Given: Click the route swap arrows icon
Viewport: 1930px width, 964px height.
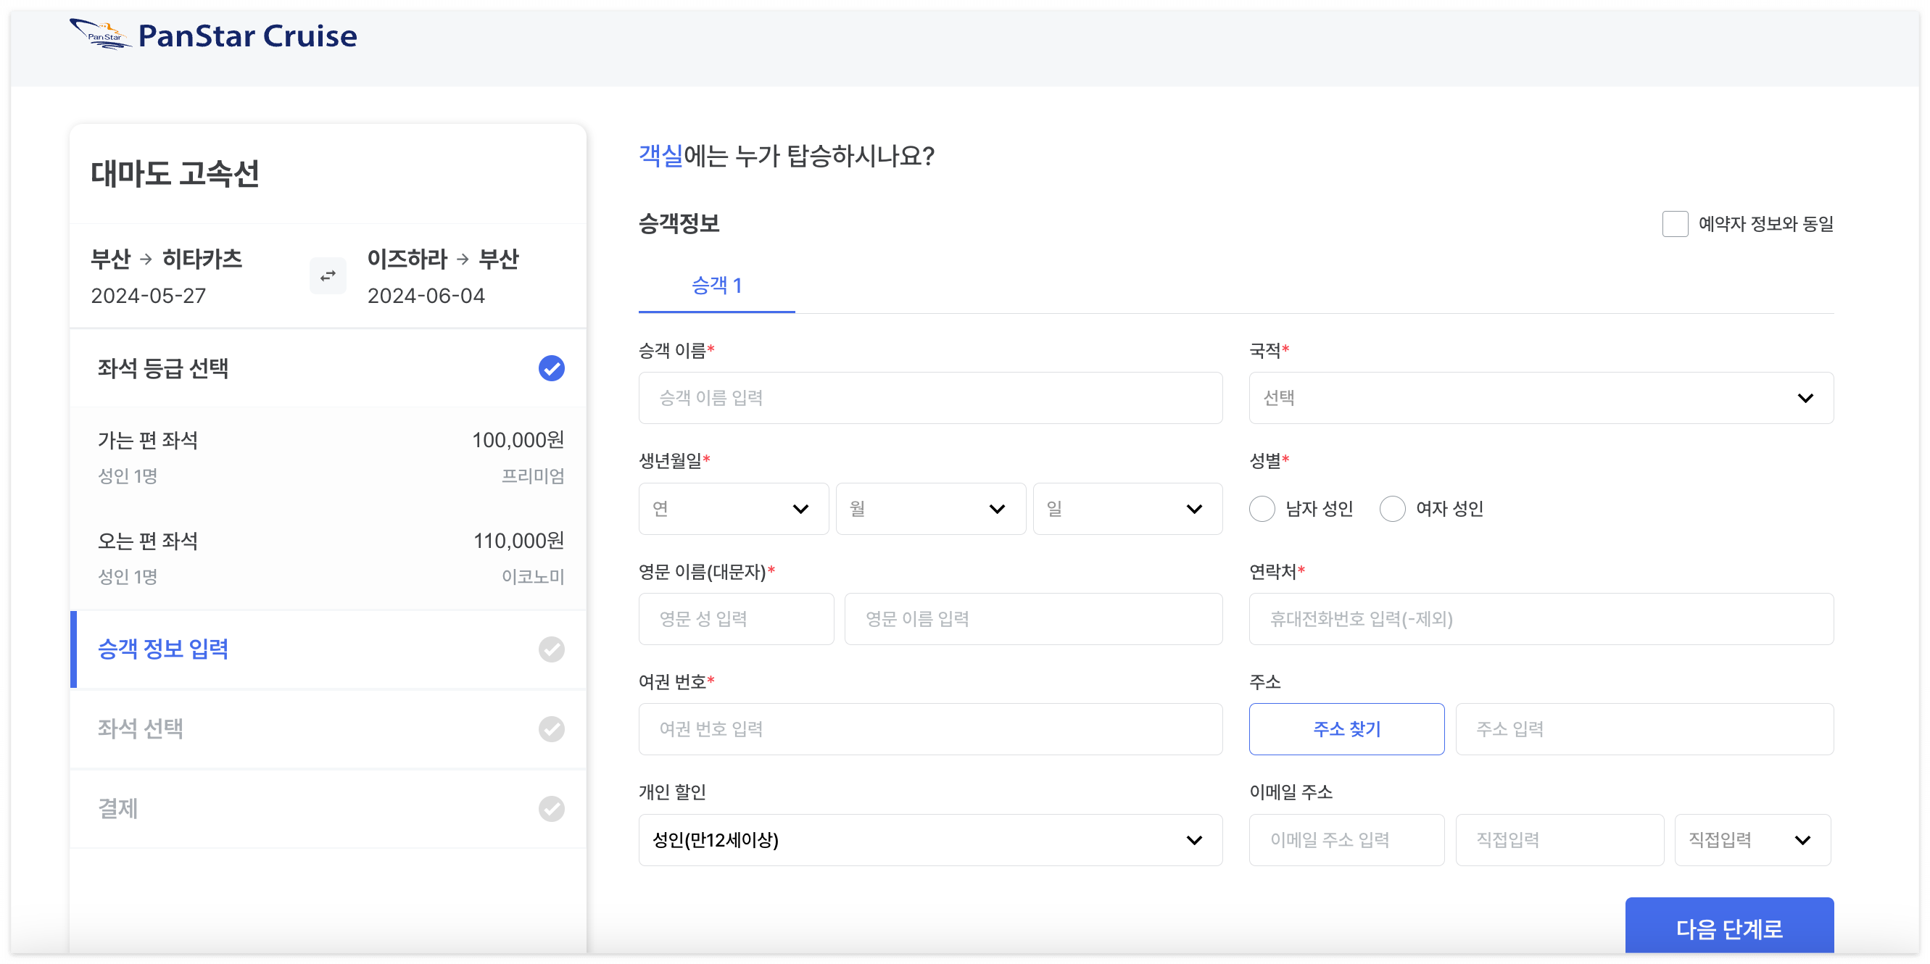Looking at the screenshot, I should [328, 275].
